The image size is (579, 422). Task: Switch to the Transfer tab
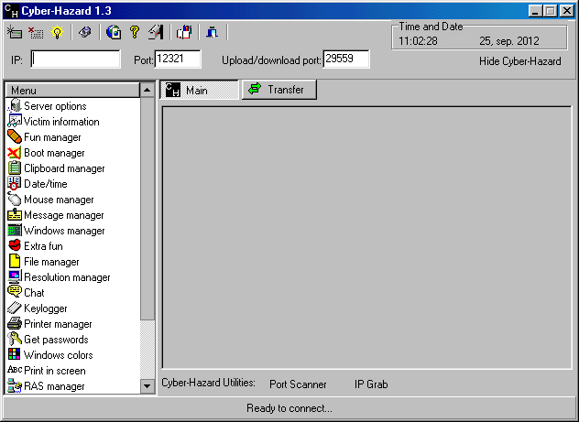point(279,90)
